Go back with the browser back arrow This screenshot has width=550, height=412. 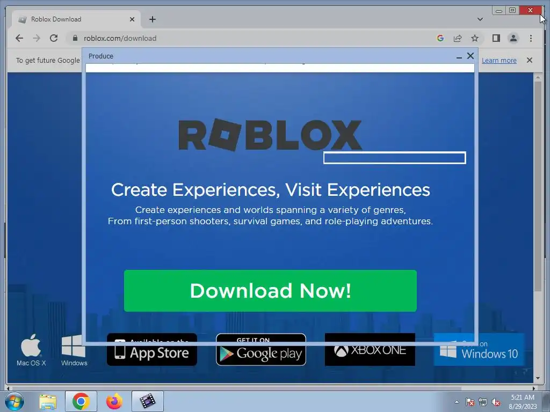(x=19, y=38)
